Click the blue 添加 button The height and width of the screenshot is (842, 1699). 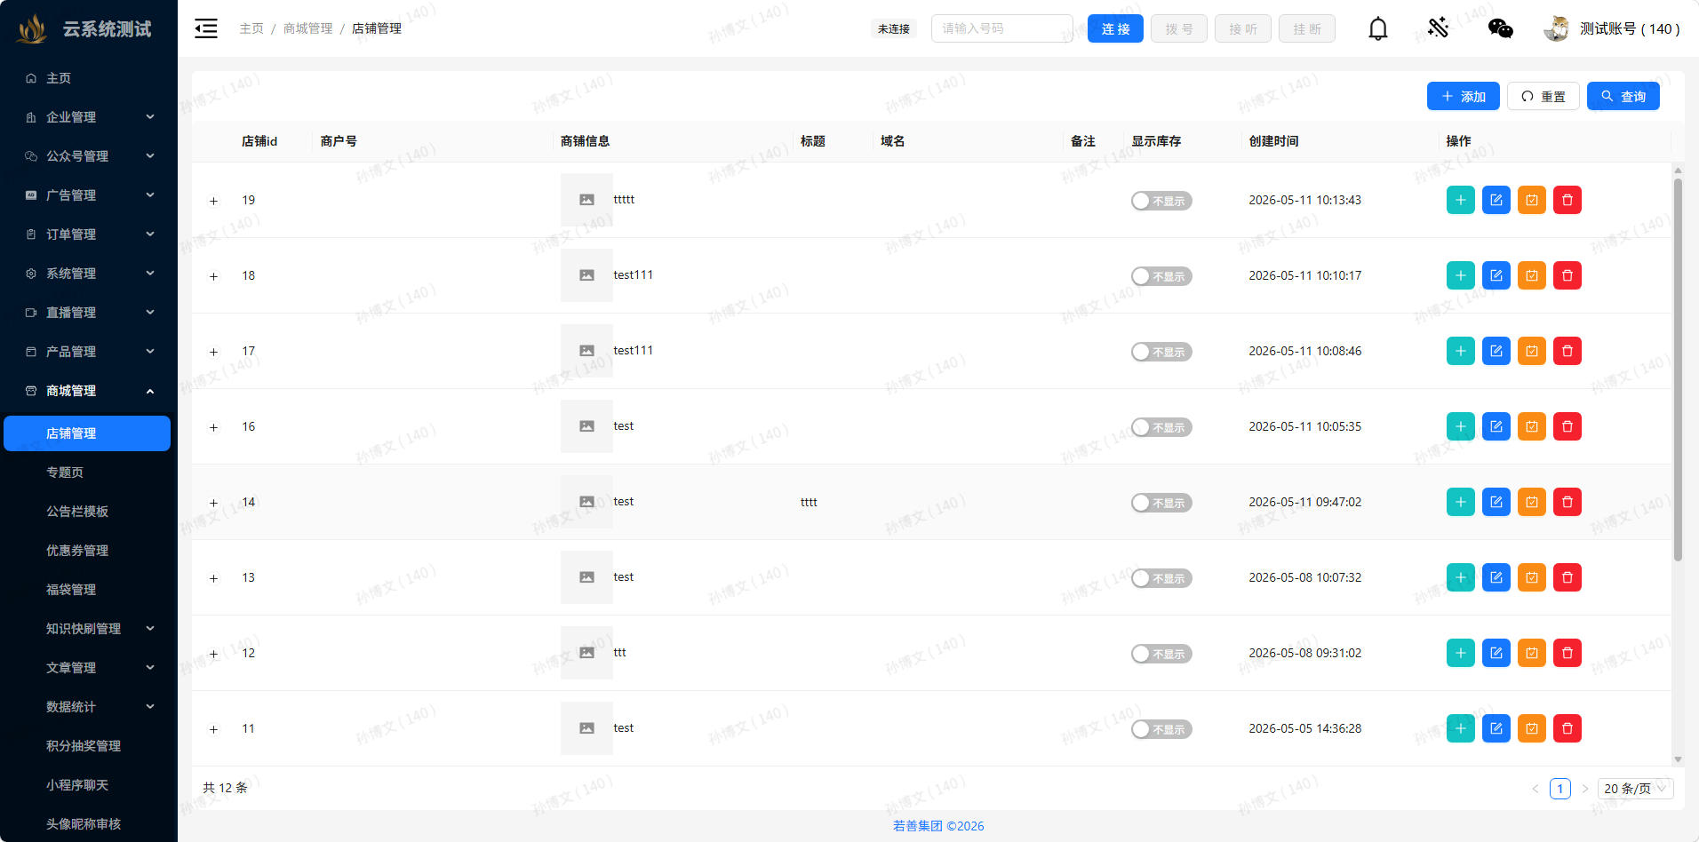coord(1464,96)
